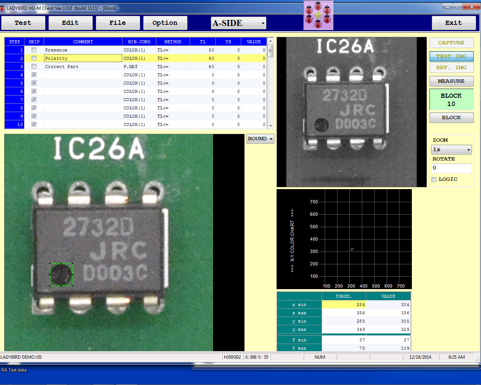Click the y max threshold value 349
This screenshot has height=385, width=481.
344,329
